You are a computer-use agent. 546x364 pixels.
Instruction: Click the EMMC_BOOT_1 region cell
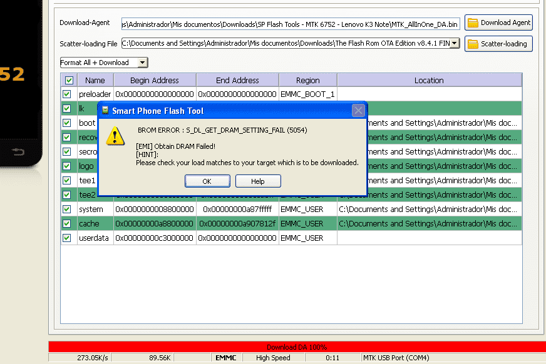[x=307, y=94]
